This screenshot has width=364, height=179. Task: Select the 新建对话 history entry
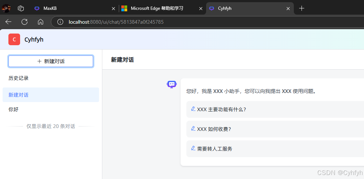(51, 95)
